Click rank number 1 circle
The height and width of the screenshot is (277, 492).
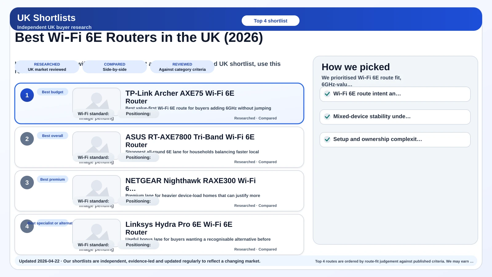pyautogui.click(x=27, y=95)
